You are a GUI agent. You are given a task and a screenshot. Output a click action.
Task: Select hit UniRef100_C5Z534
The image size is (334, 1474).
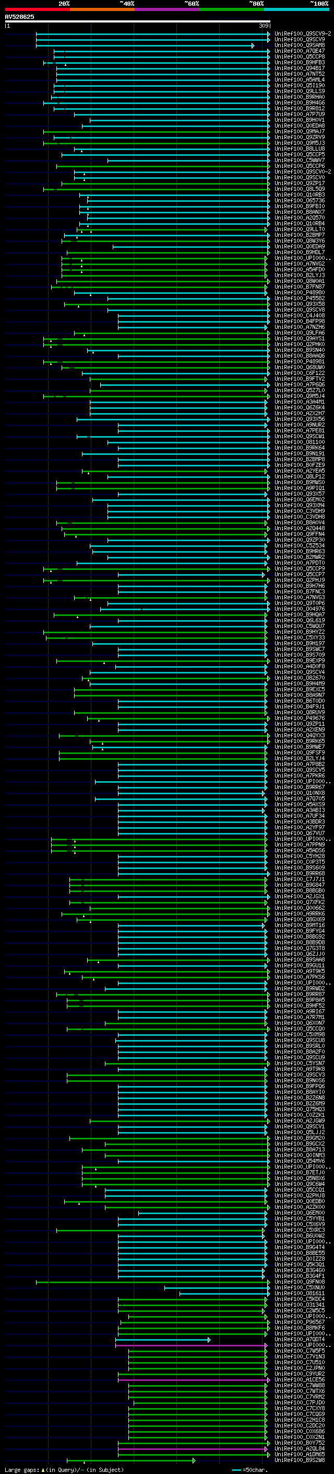pos(300,546)
